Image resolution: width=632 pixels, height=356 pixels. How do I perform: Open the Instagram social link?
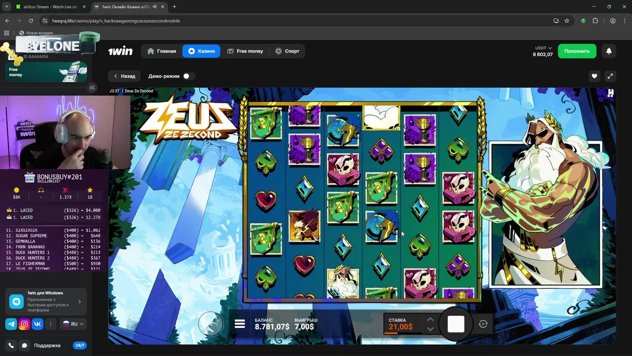(24, 324)
